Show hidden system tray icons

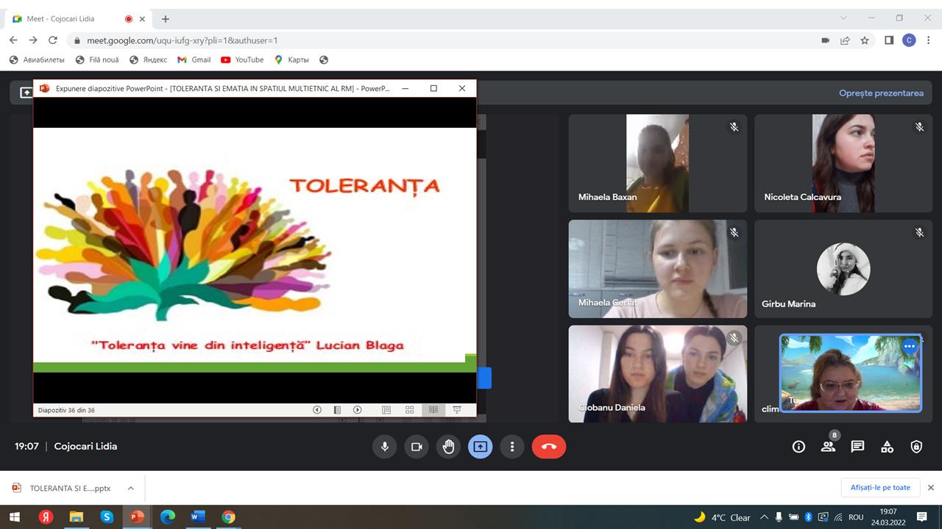click(764, 517)
